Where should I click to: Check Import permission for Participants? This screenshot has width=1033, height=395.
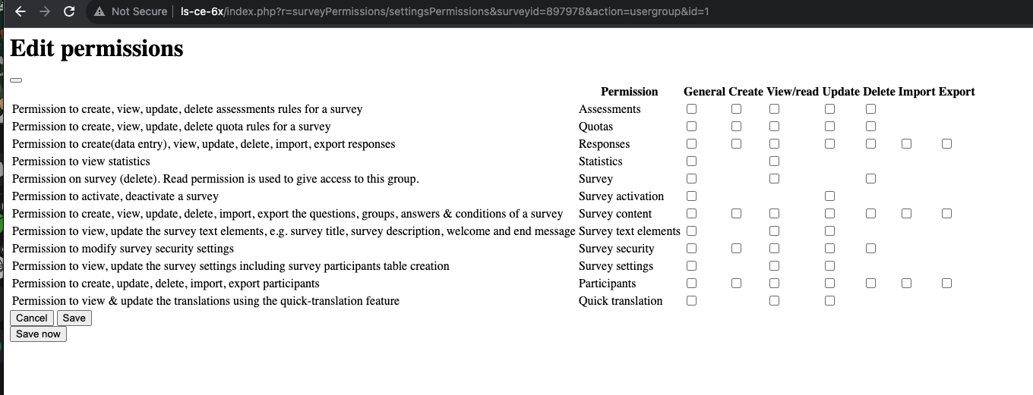click(906, 284)
